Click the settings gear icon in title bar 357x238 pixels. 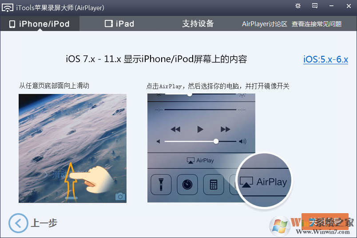[x=298, y=6]
